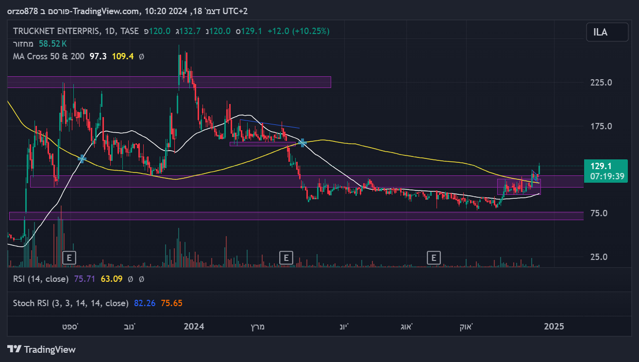Open the late-March 2024 earnings E marker
Image resolution: width=639 pixels, height=362 pixels.
[286, 258]
